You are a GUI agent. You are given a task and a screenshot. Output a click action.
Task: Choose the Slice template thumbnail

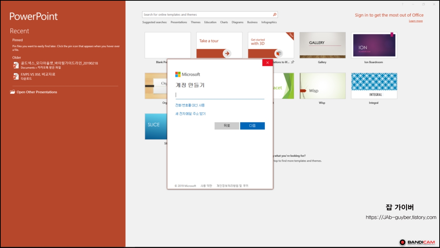pyautogui.click(x=156, y=126)
